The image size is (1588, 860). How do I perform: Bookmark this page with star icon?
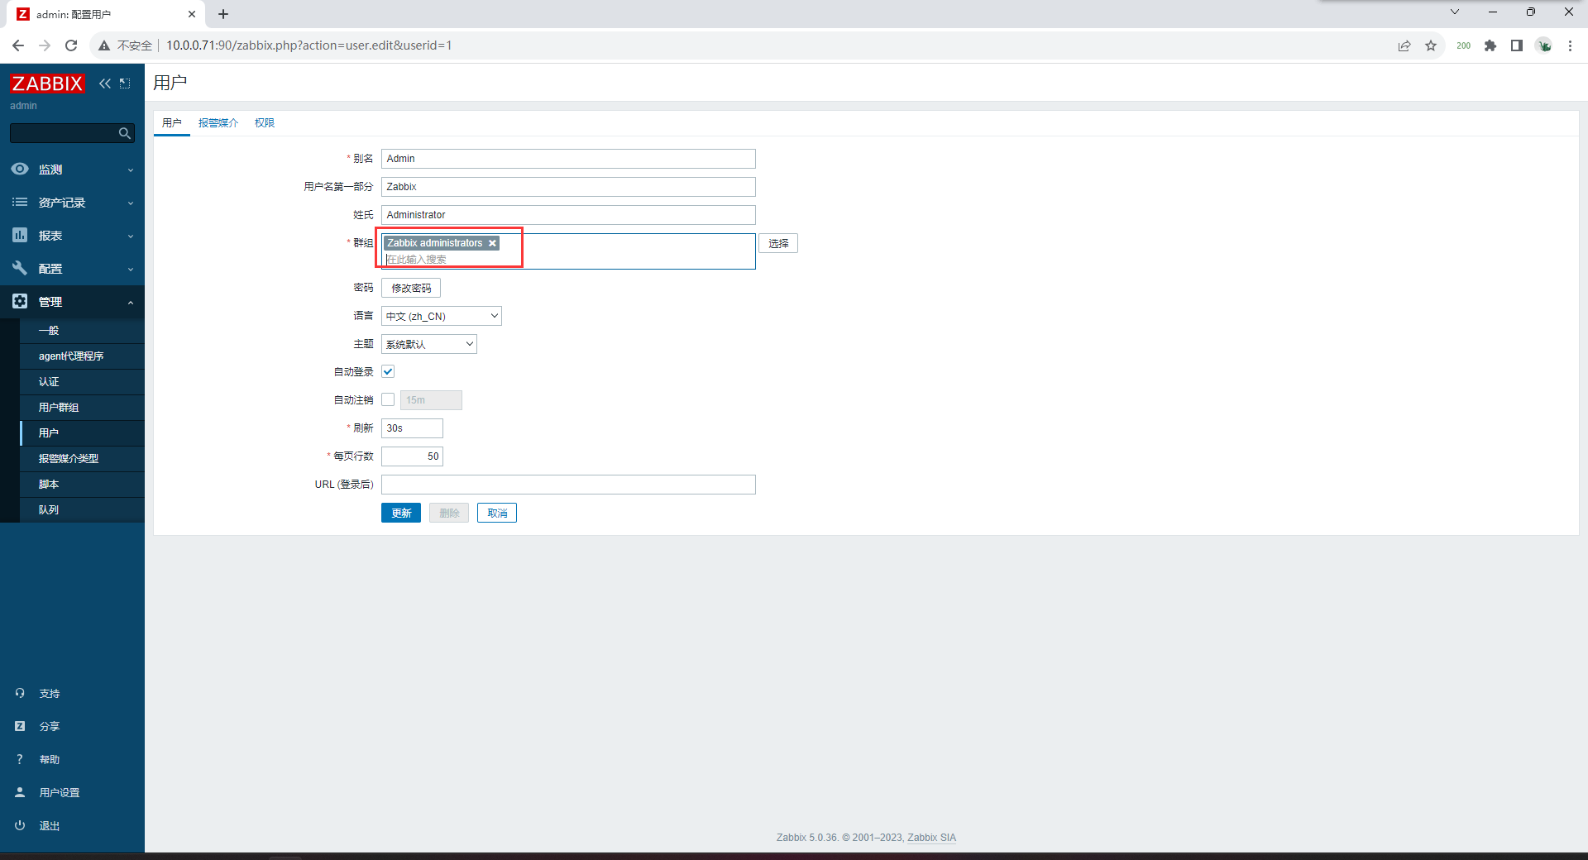click(x=1431, y=45)
